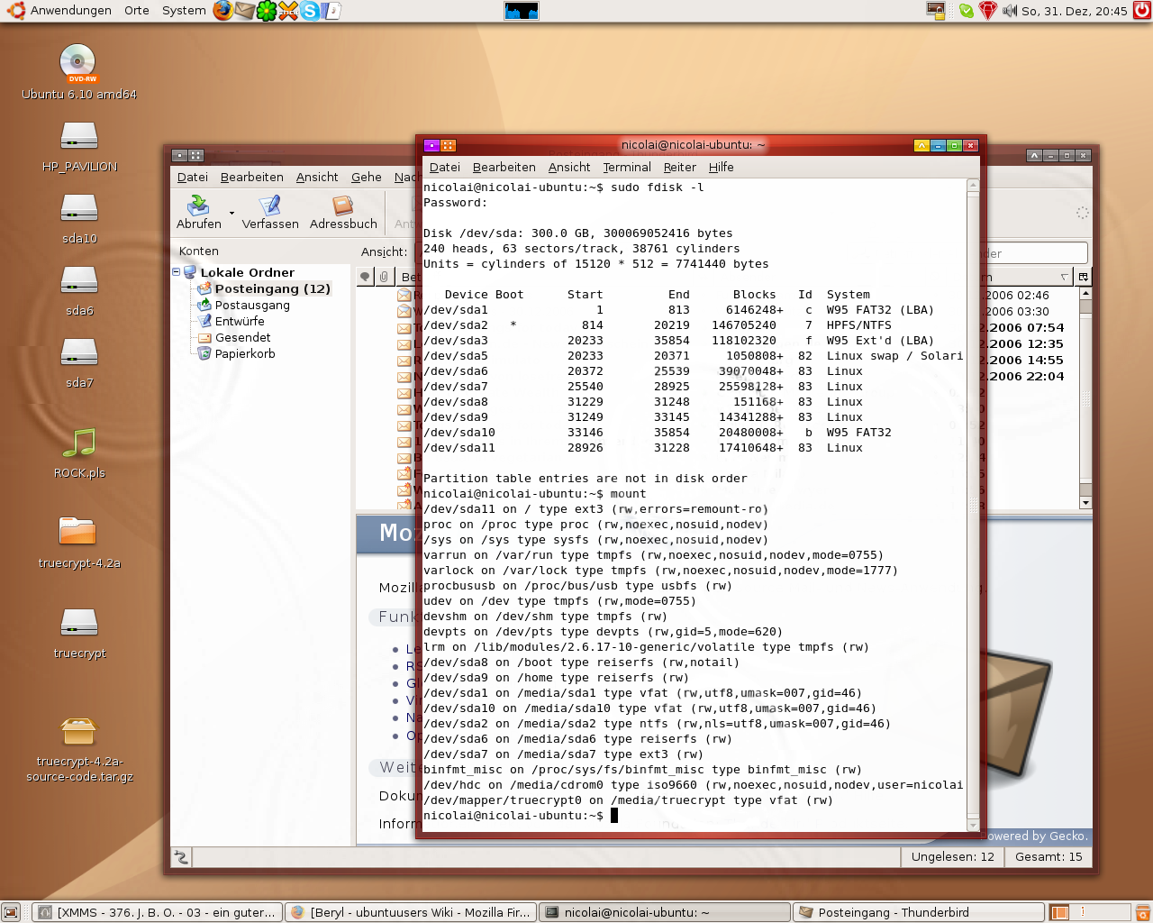The width and height of the screenshot is (1153, 923).
Task: Click the date and time clock
Action: point(1074,11)
